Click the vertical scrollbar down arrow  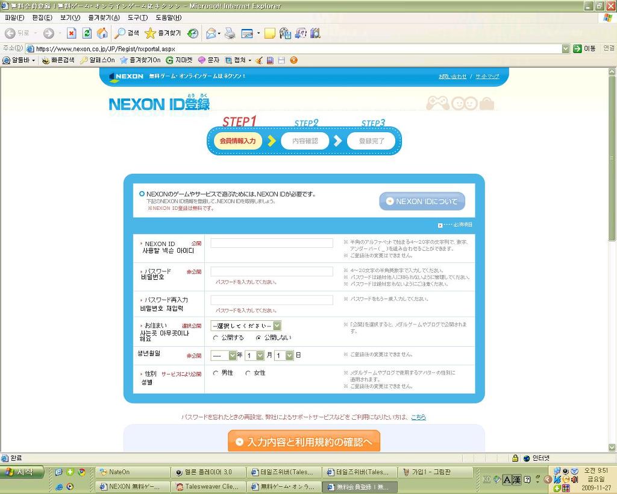pyautogui.click(x=612, y=448)
